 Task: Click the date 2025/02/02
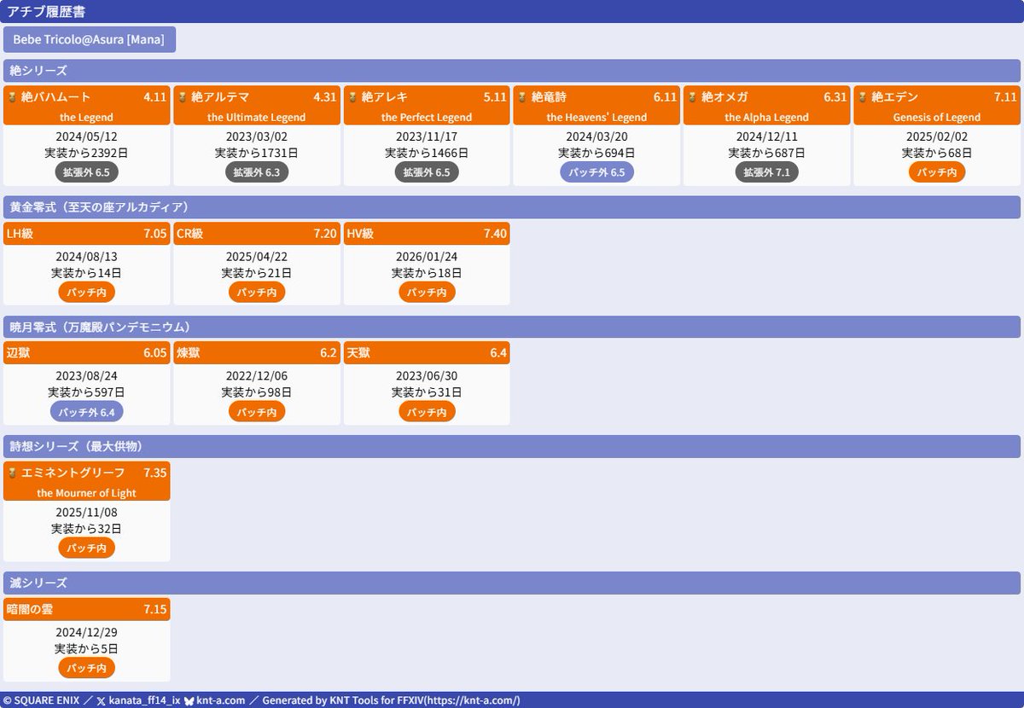(937, 137)
